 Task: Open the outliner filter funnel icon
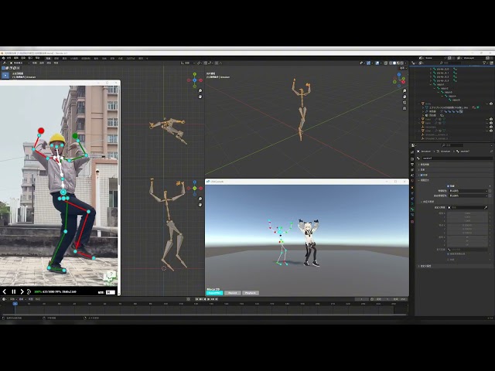coord(485,63)
